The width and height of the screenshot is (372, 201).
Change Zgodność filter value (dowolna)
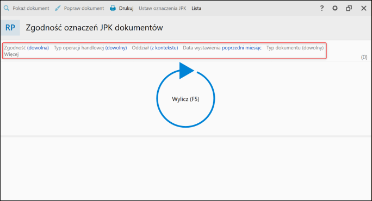point(38,48)
